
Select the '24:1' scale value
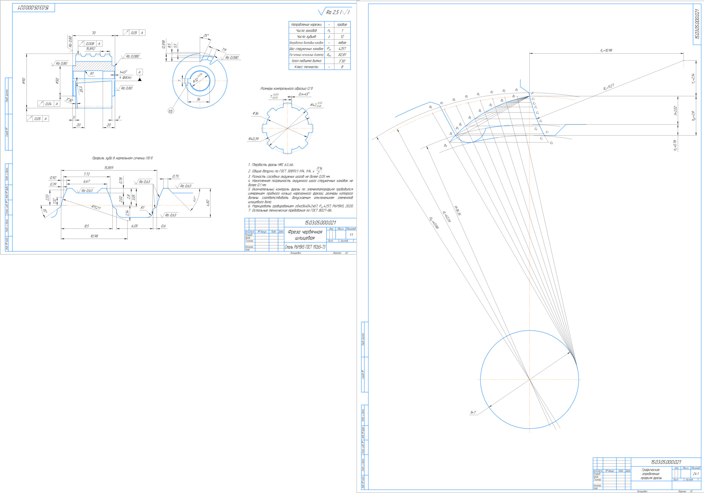click(x=696, y=474)
